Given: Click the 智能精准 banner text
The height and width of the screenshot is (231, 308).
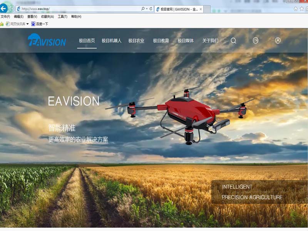Looking at the screenshot, I should tap(62, 128).
